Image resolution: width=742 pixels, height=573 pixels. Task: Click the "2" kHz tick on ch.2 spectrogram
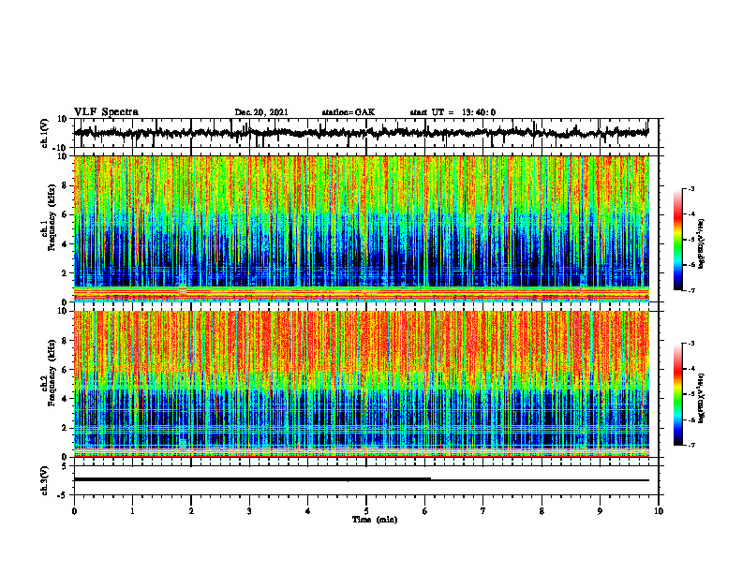[x=66, y=428]
